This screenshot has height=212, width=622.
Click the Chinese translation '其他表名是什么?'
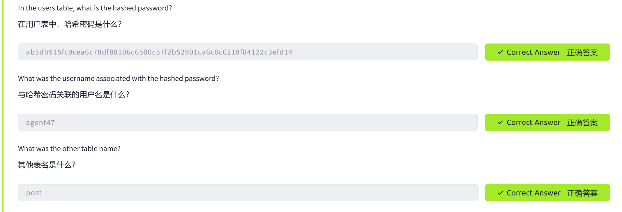[47, 165]
